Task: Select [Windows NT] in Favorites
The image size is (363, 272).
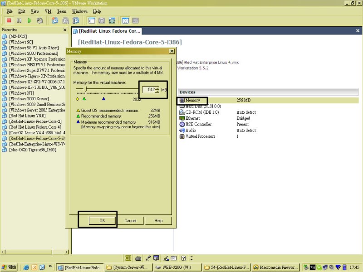Action: (21, 93)
